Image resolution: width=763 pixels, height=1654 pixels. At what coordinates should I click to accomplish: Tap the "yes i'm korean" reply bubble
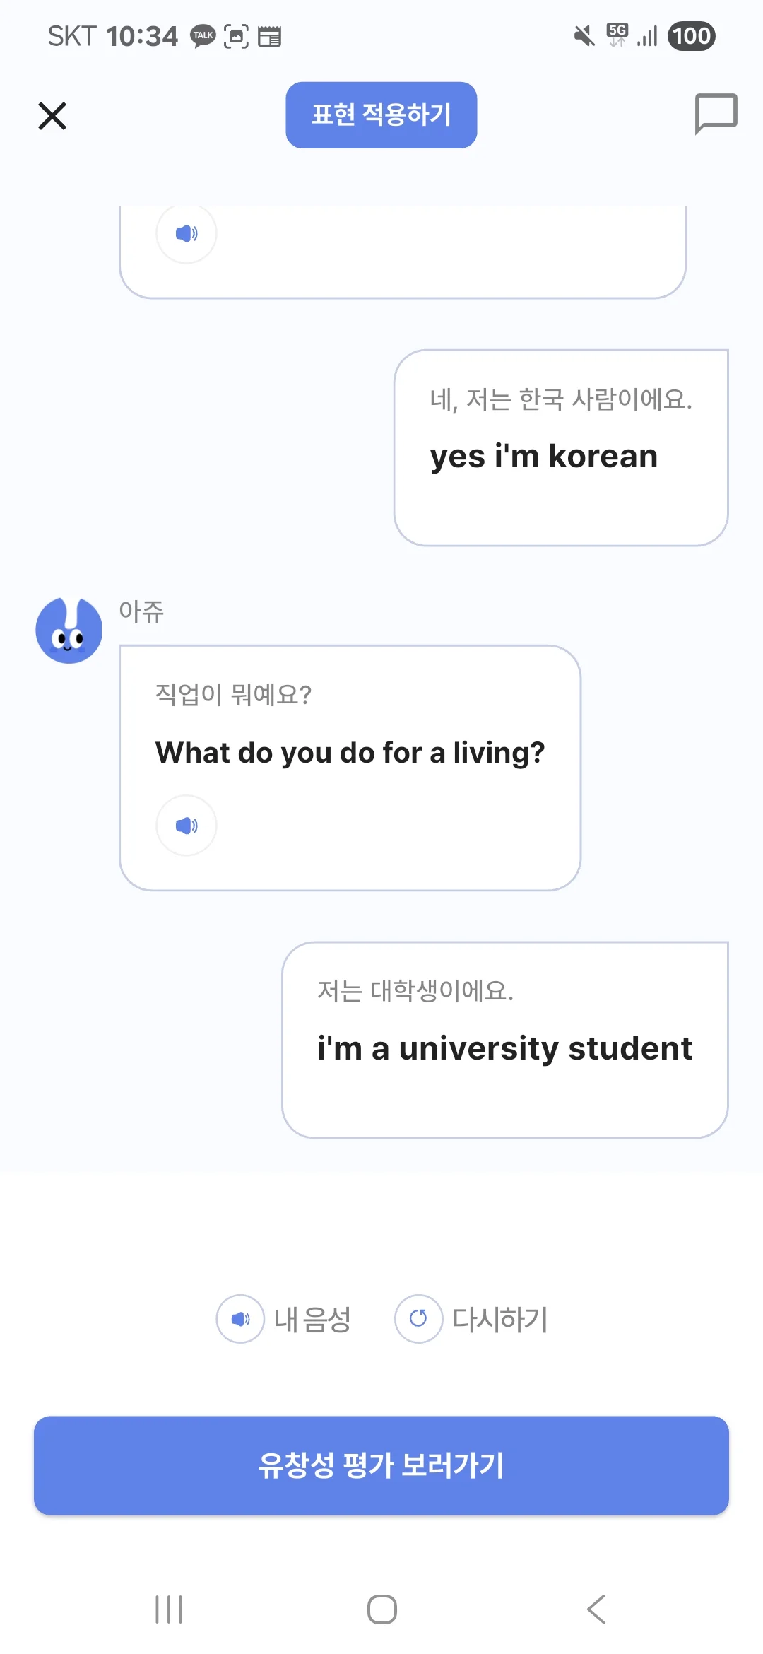pyautogui.click(x=561, y=448)
